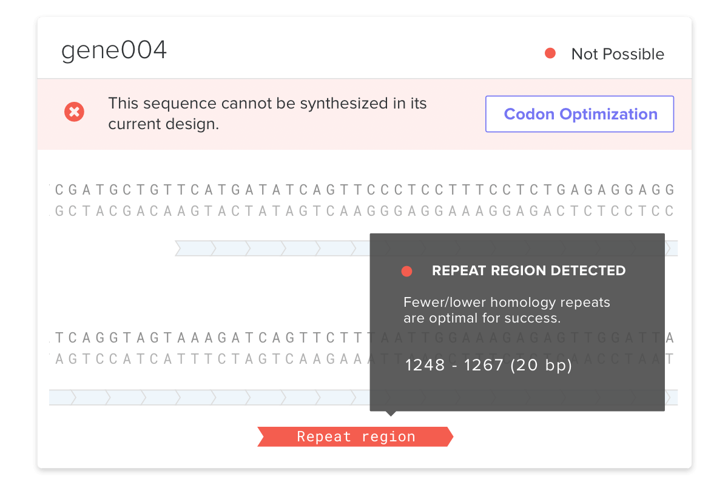
Task: Click the right end of the lower annotation track
Action: (672, 397)
